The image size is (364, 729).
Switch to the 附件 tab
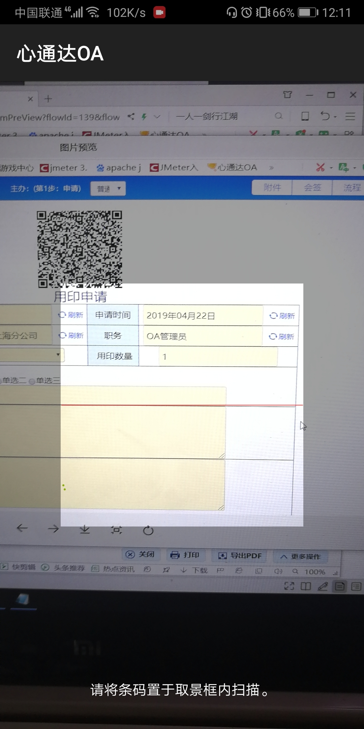272,187
